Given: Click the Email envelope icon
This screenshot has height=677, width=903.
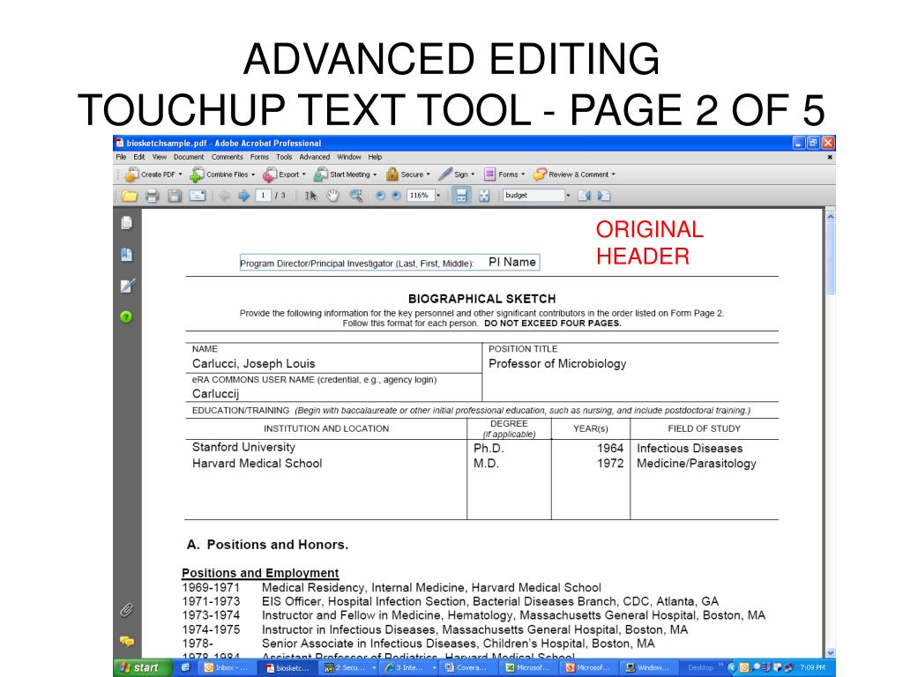Looking at the screenshot, I should click(198, 196).
